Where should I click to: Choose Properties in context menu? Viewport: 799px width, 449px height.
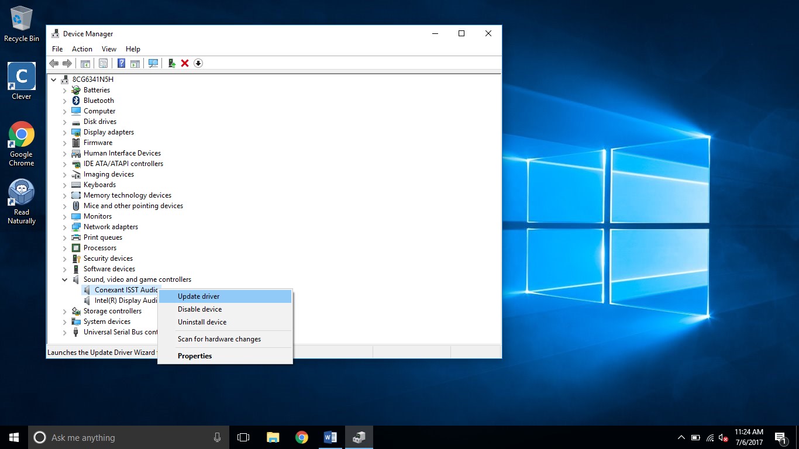[x=225, y=356]
